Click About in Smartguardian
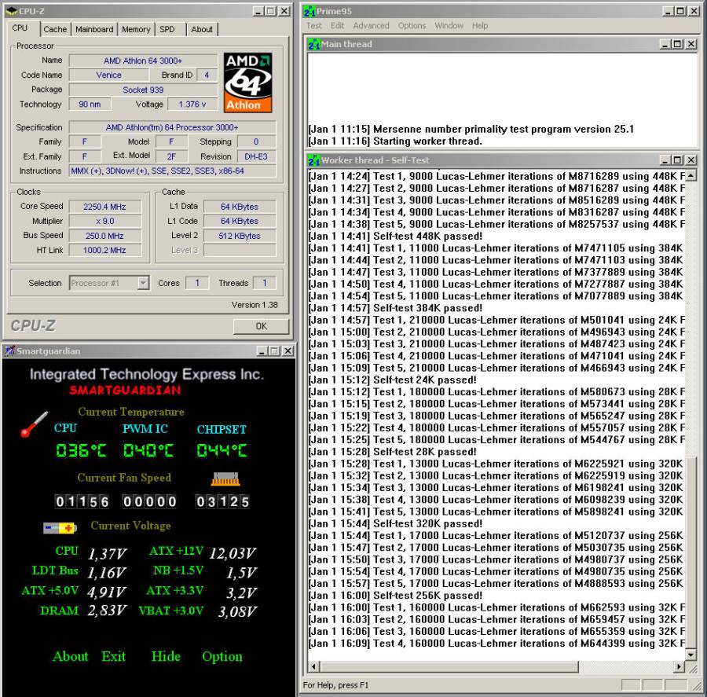The image size is (707, 697). point(71,656)
